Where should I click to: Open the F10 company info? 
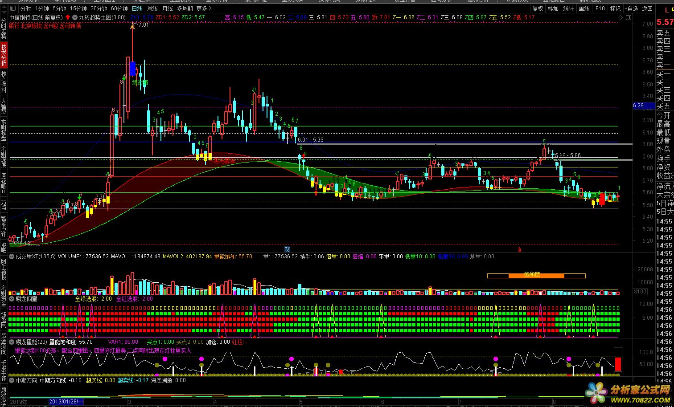tap(600, 8)
